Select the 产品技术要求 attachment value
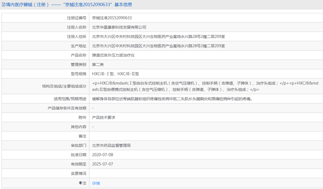Image resolution: width=323 pixels, height=189 pixels. pyautogui.click(x=104, y=117)
